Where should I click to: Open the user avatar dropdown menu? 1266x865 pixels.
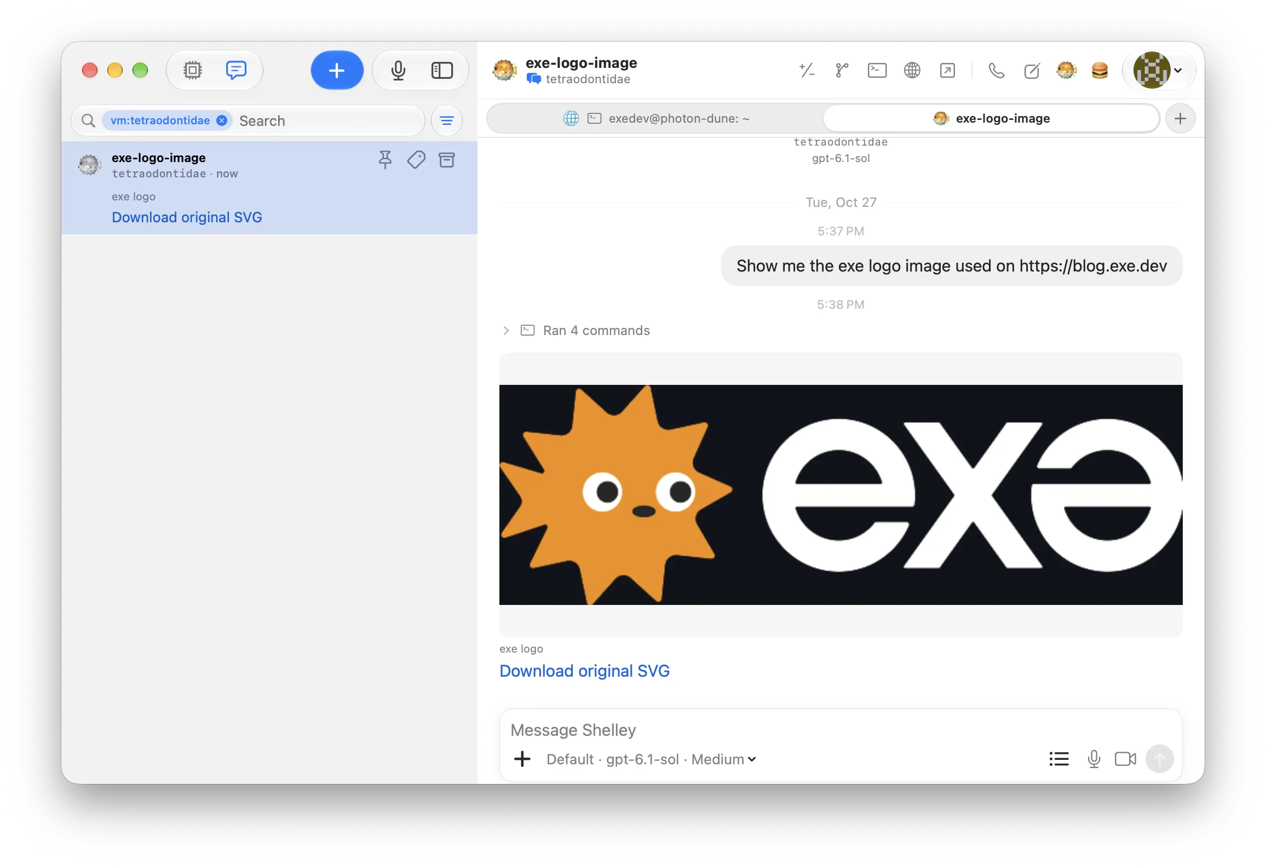coord(1159,70)
